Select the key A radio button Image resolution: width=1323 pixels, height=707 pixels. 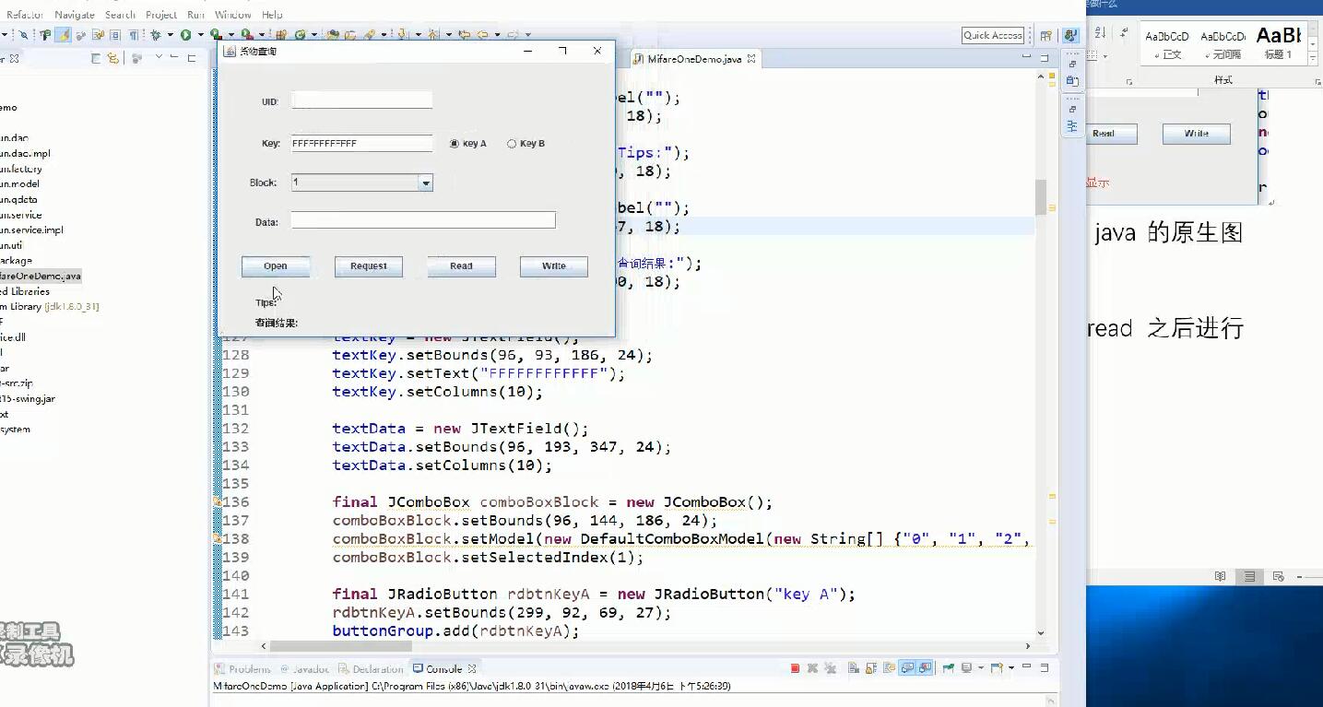pyautogui.click(x=455, y=144)
